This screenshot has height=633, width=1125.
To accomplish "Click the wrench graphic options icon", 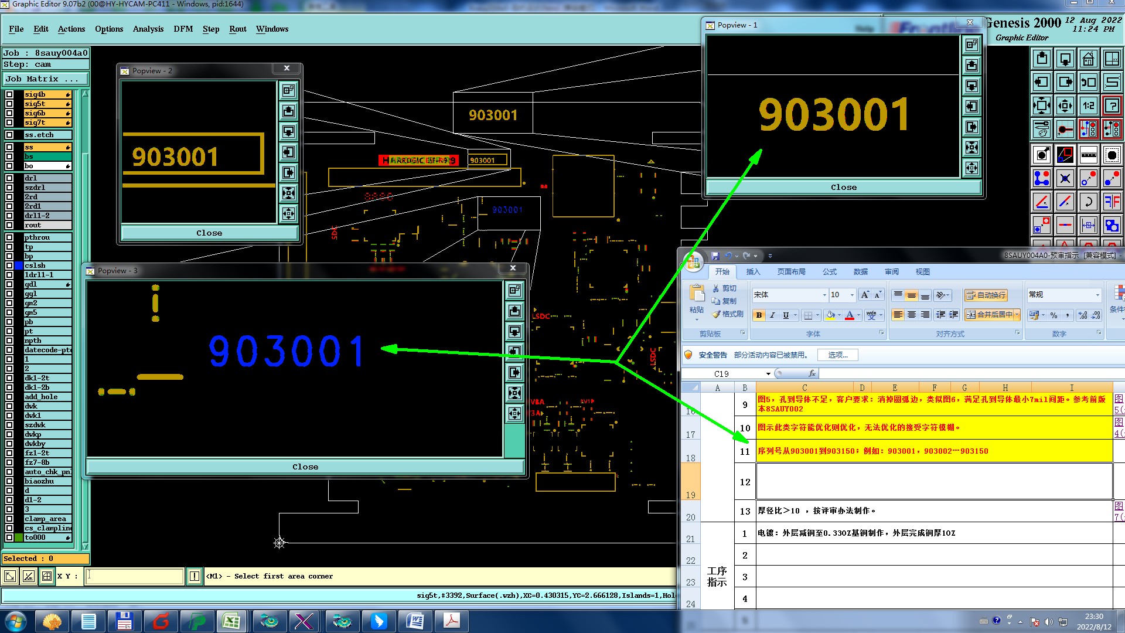I will coord(1041,129).
